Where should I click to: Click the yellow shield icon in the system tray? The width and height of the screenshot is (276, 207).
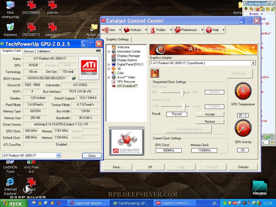[x=230, y=203]
